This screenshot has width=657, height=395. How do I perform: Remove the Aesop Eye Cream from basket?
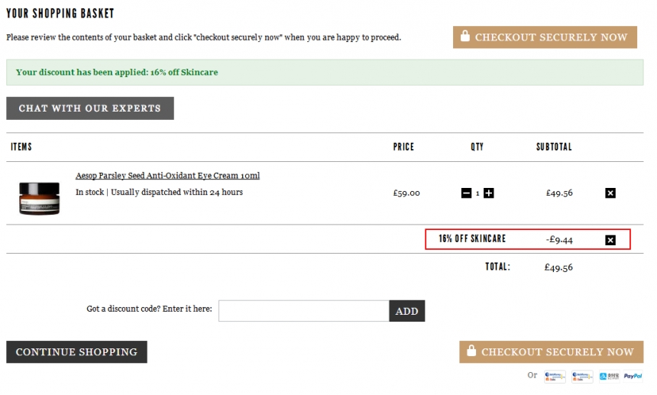pos(610,193)
